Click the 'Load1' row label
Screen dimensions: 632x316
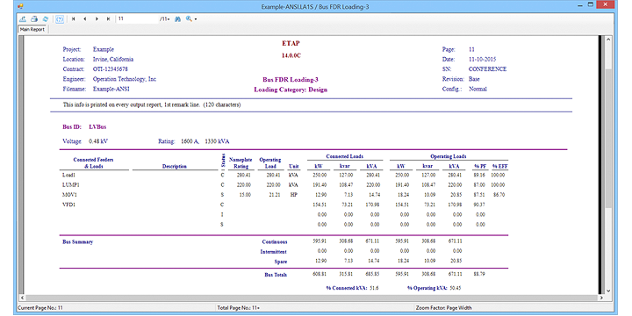(x=69, y=176)
